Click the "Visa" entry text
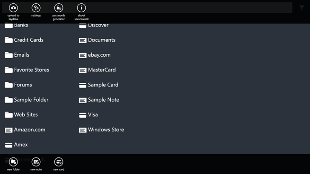The height and width of the screenshot is (174, 310). point(93,114)
